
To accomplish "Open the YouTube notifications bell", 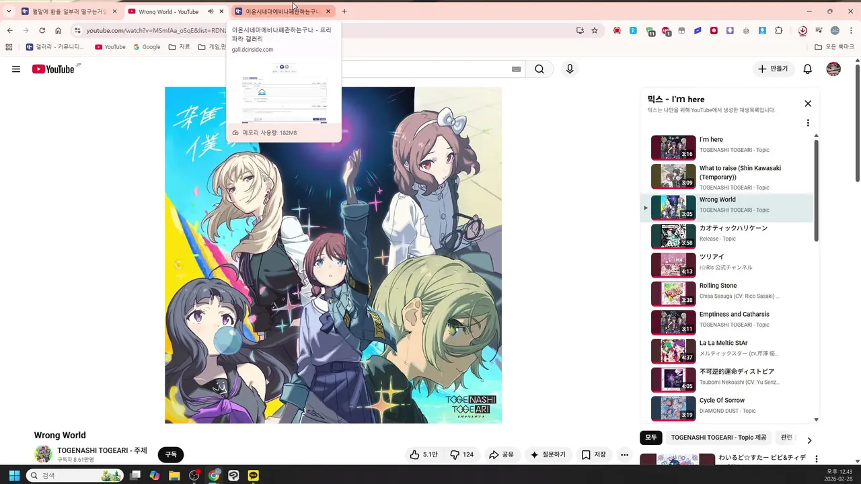I will pos(808,69).
